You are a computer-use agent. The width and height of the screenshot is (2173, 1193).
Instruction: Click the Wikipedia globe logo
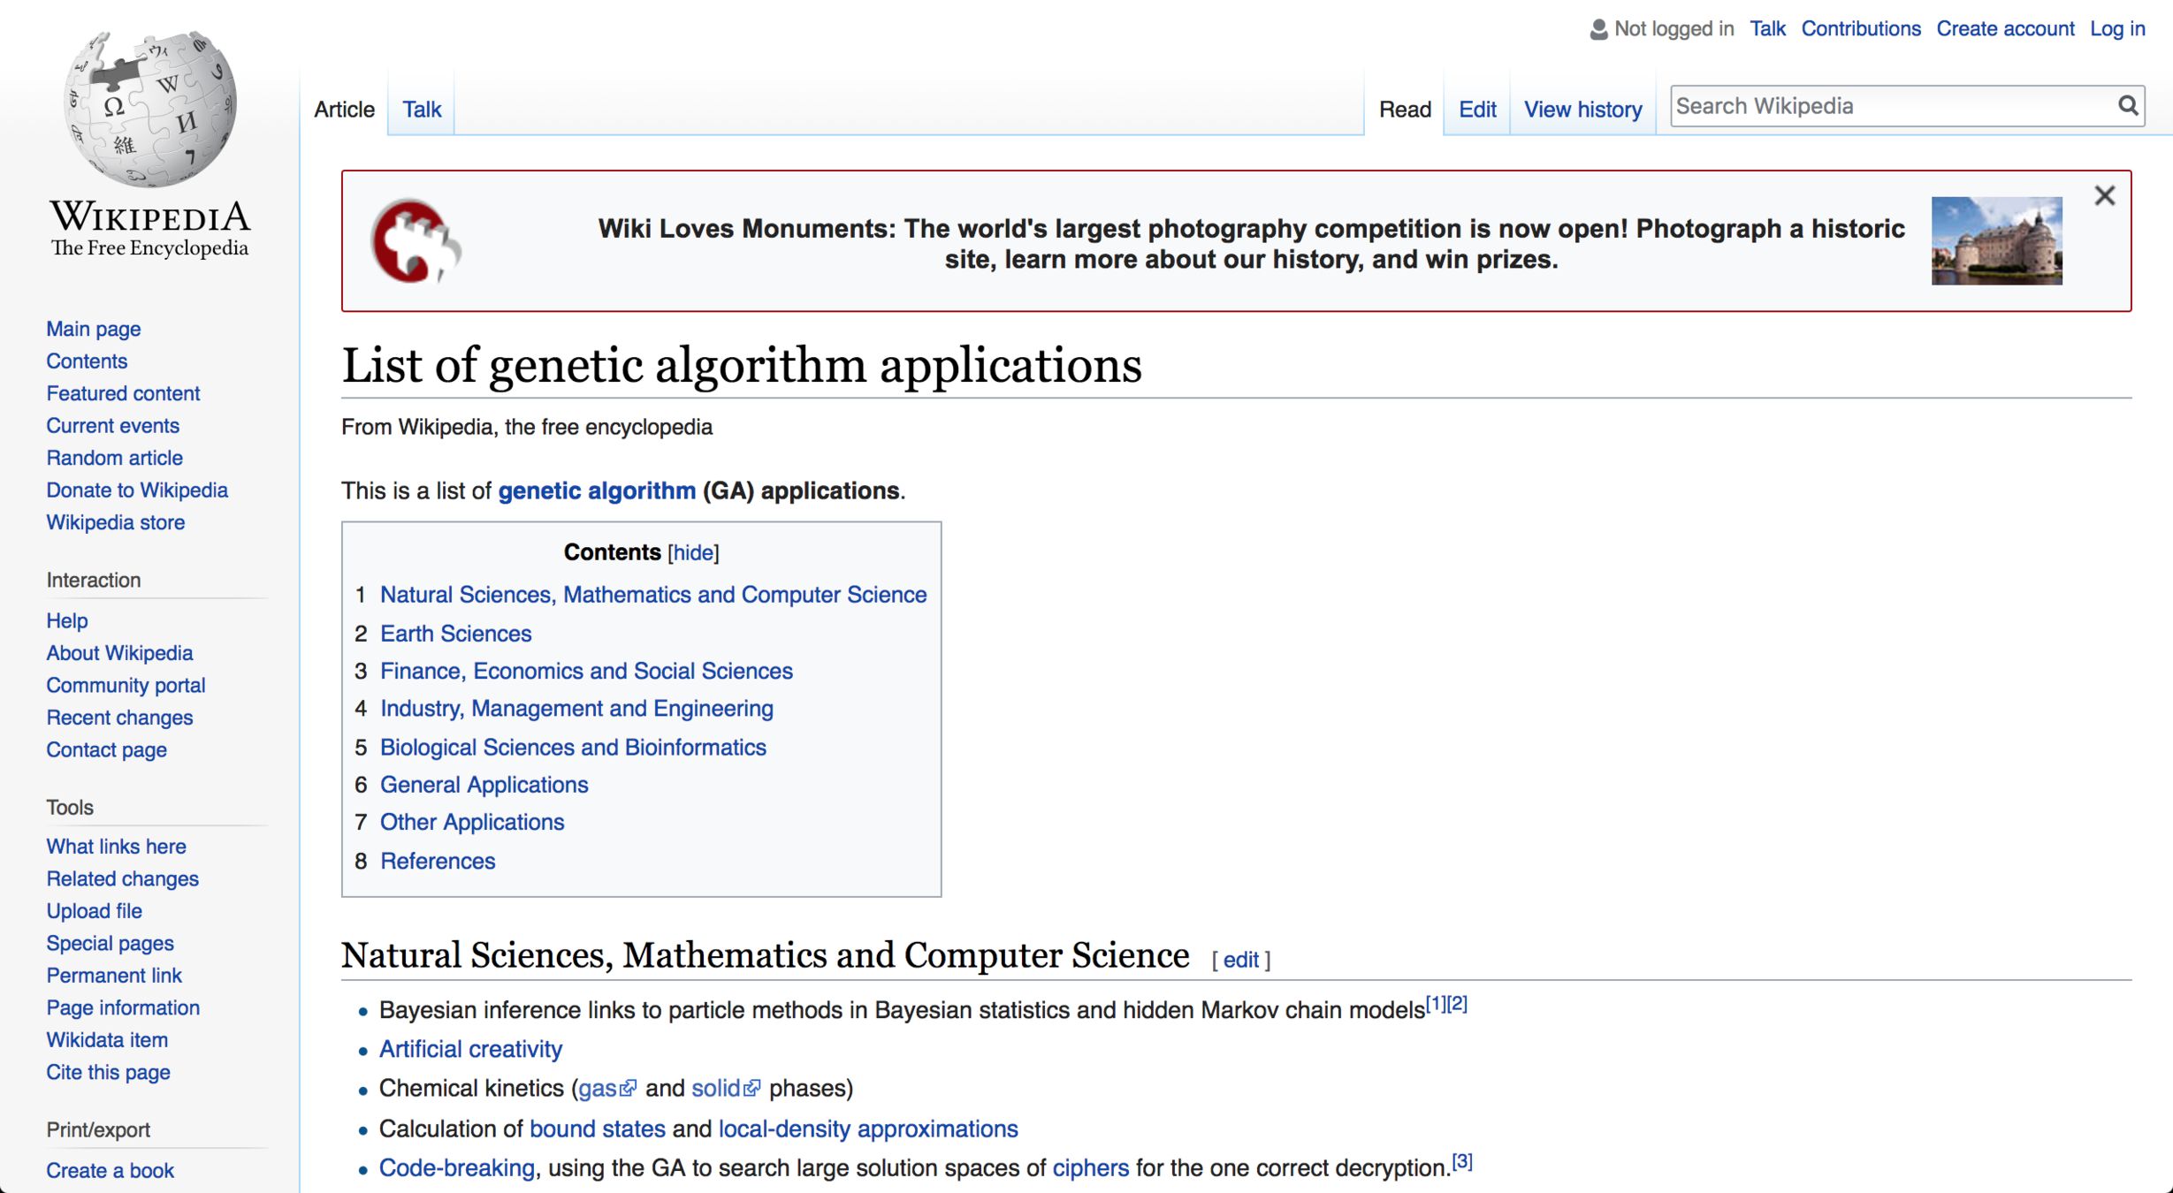coord(150,109)
